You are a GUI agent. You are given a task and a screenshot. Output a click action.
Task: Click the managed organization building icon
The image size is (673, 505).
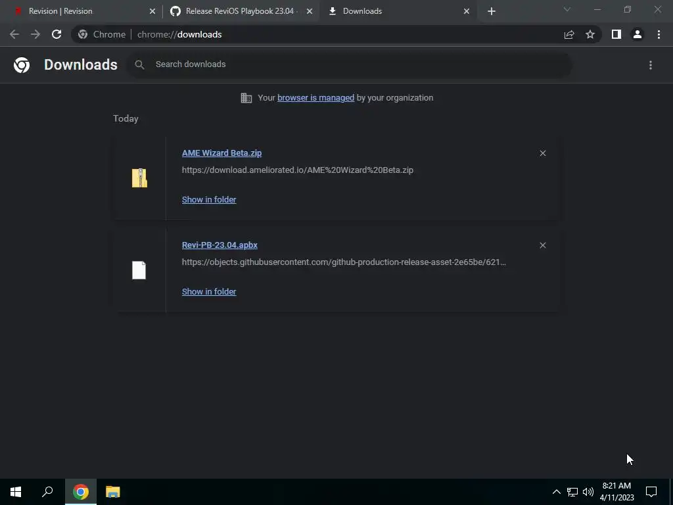coord(246,98)
